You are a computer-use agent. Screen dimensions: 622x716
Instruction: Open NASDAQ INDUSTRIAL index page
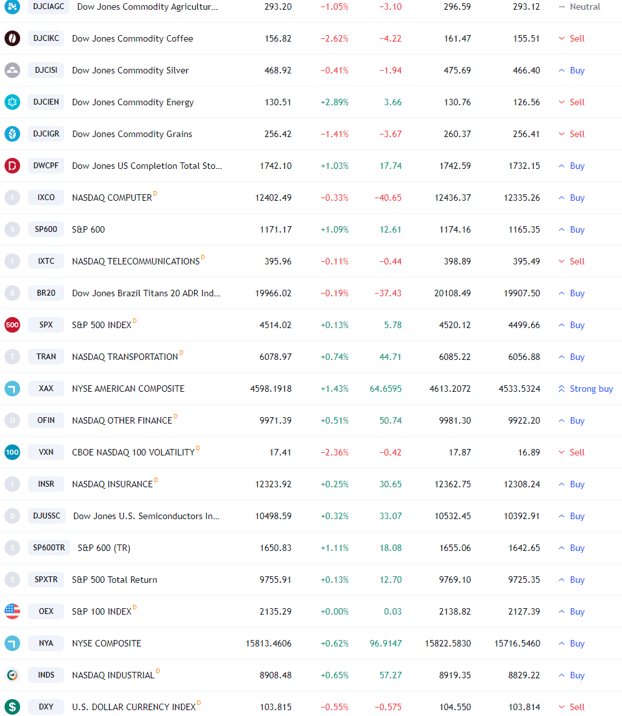tap(113, 675)
